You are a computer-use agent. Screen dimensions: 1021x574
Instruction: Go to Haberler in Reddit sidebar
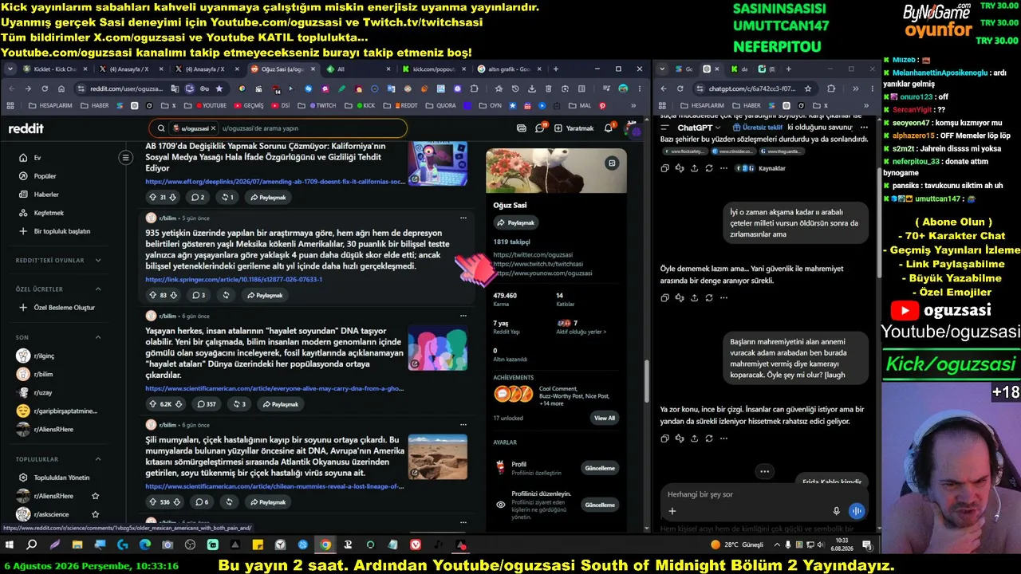tap(46, 195)
